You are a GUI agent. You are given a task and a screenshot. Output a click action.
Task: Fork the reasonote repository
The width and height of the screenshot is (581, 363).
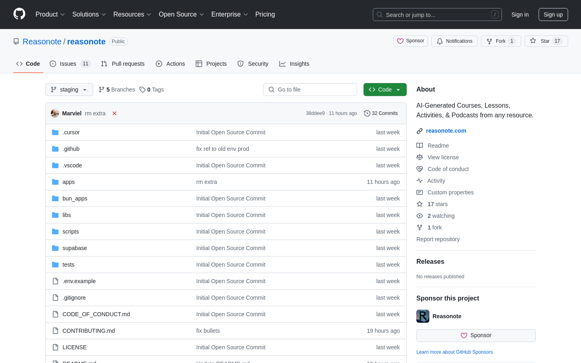501,41
